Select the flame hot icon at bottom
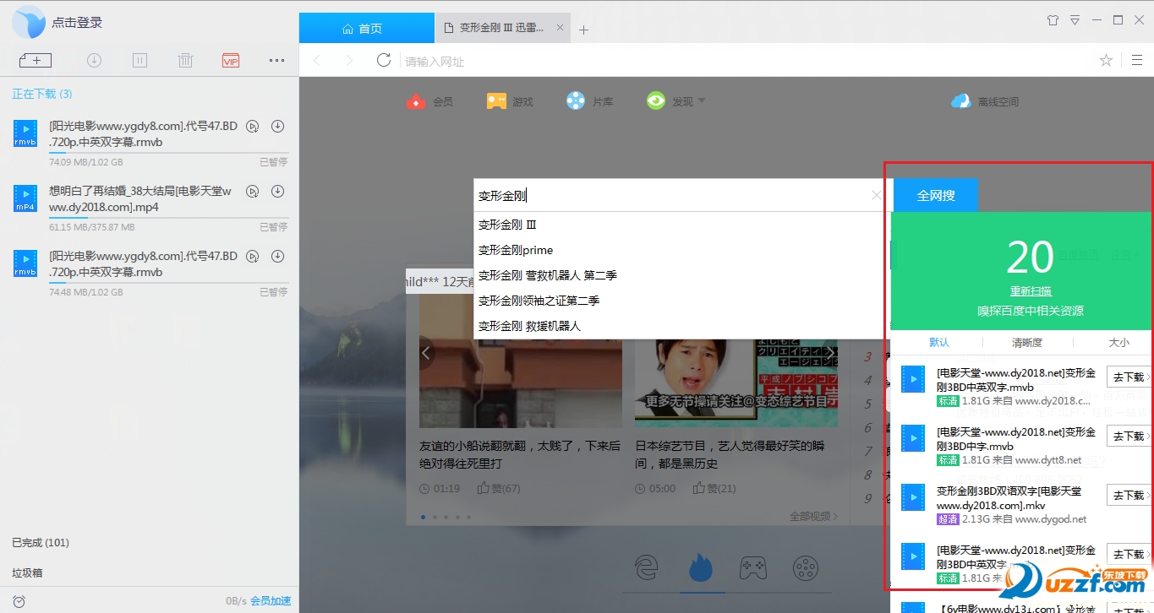 [x=702, y=567]
